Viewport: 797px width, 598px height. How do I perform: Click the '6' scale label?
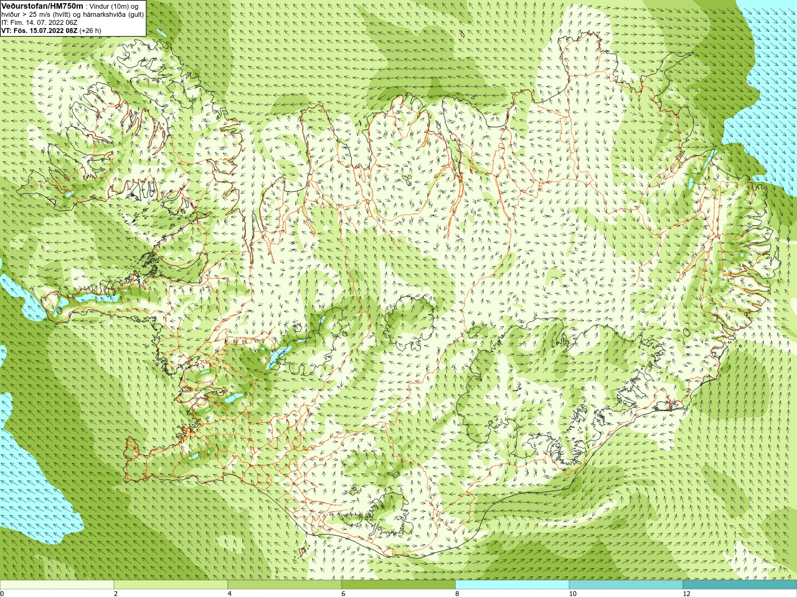click(x=343, y=594)
